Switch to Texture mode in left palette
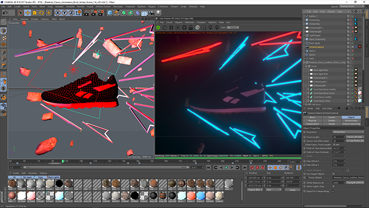This screenshot has height=208, width=369. (3, 37)
